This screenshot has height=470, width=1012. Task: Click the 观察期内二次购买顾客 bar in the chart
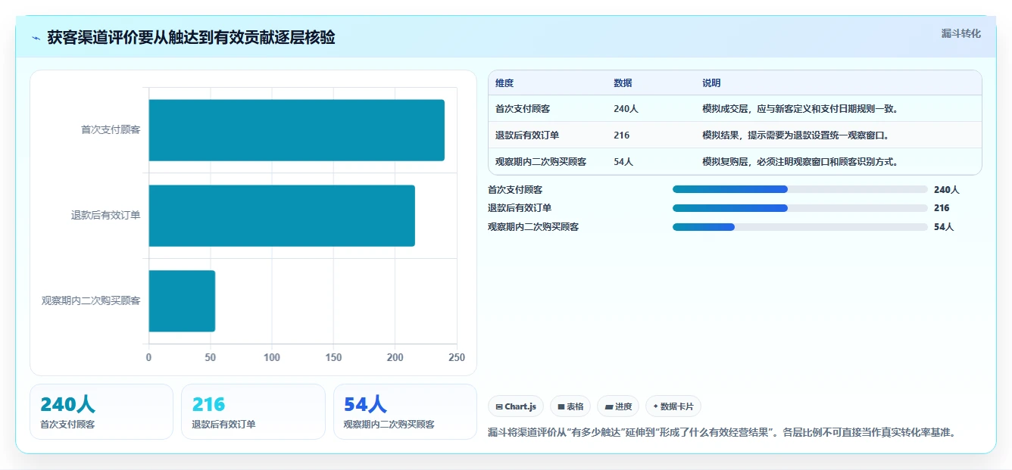(182, 301)
